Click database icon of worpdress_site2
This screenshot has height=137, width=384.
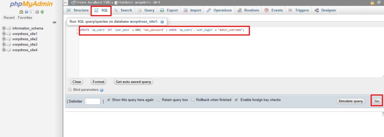[9, 39]
